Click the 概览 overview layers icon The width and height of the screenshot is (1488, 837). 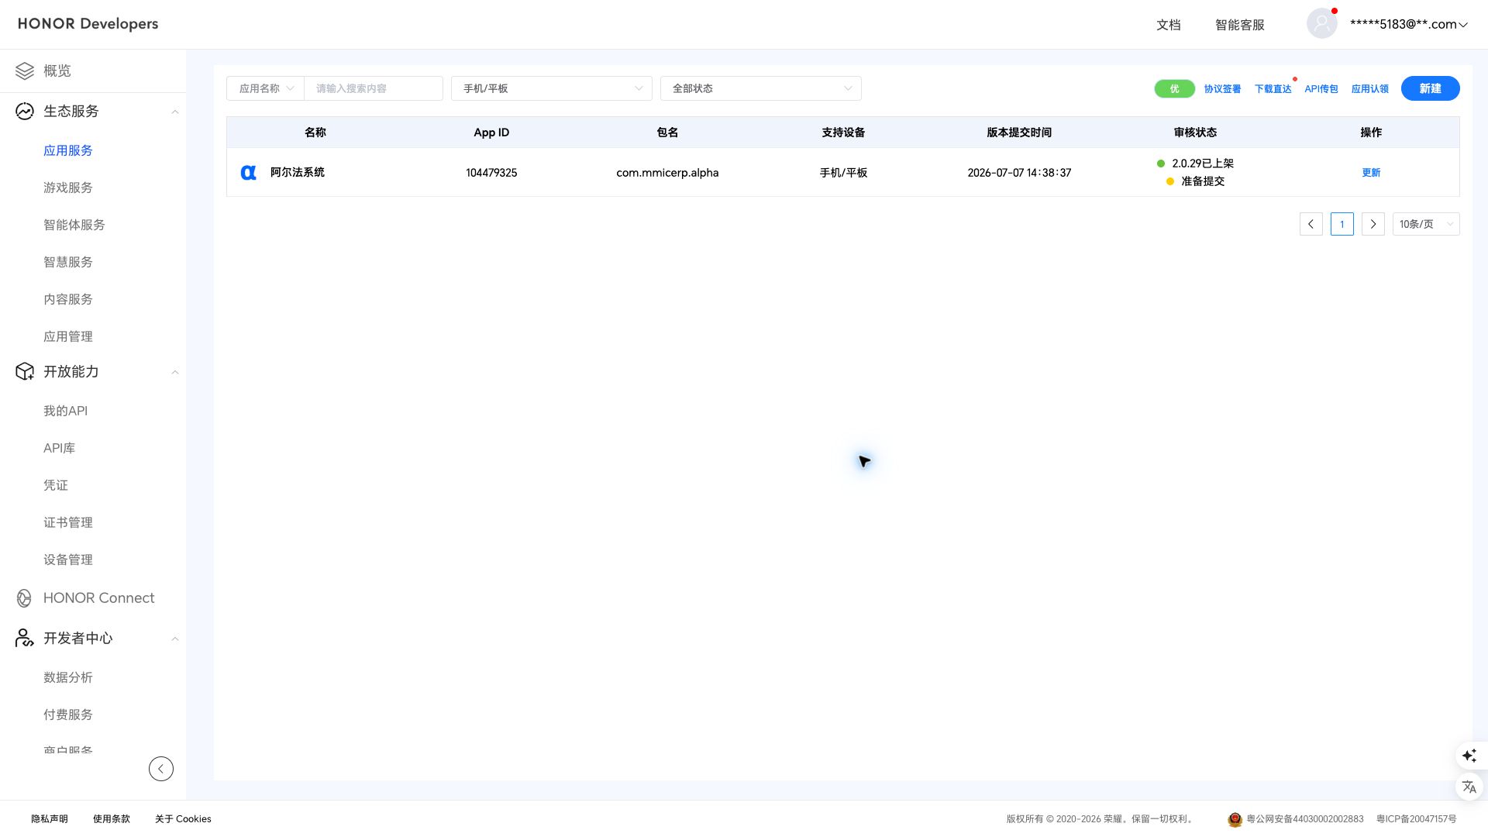[x=25, y=71]
